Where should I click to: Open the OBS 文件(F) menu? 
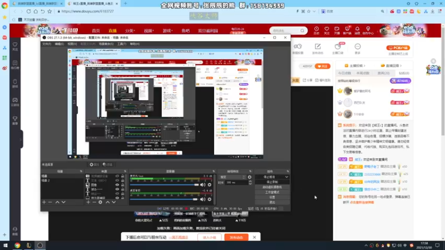point(47,44)
